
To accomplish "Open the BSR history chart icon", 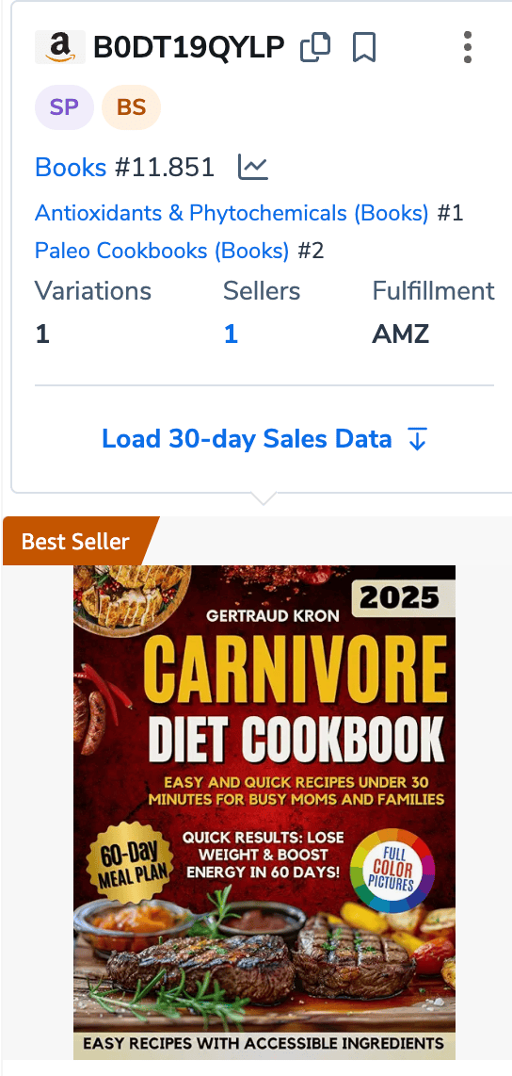I will (x=253, y=168).
